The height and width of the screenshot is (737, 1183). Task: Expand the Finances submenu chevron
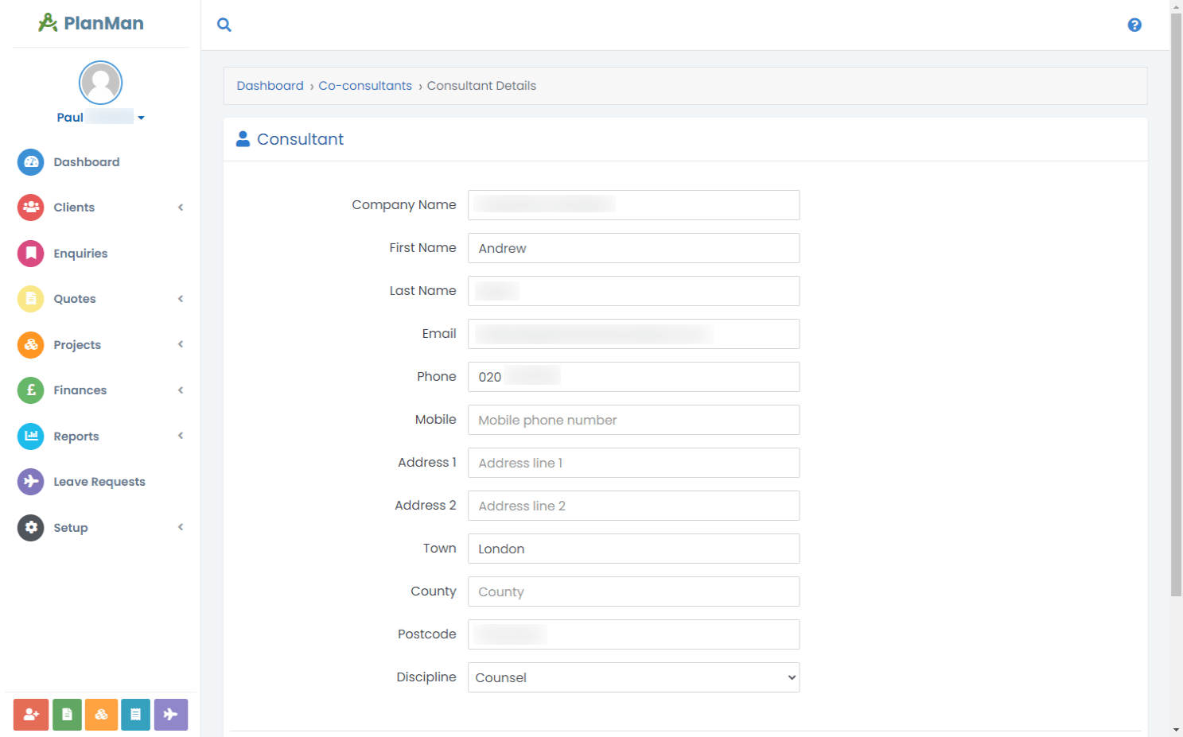click(x=181, y=390)
